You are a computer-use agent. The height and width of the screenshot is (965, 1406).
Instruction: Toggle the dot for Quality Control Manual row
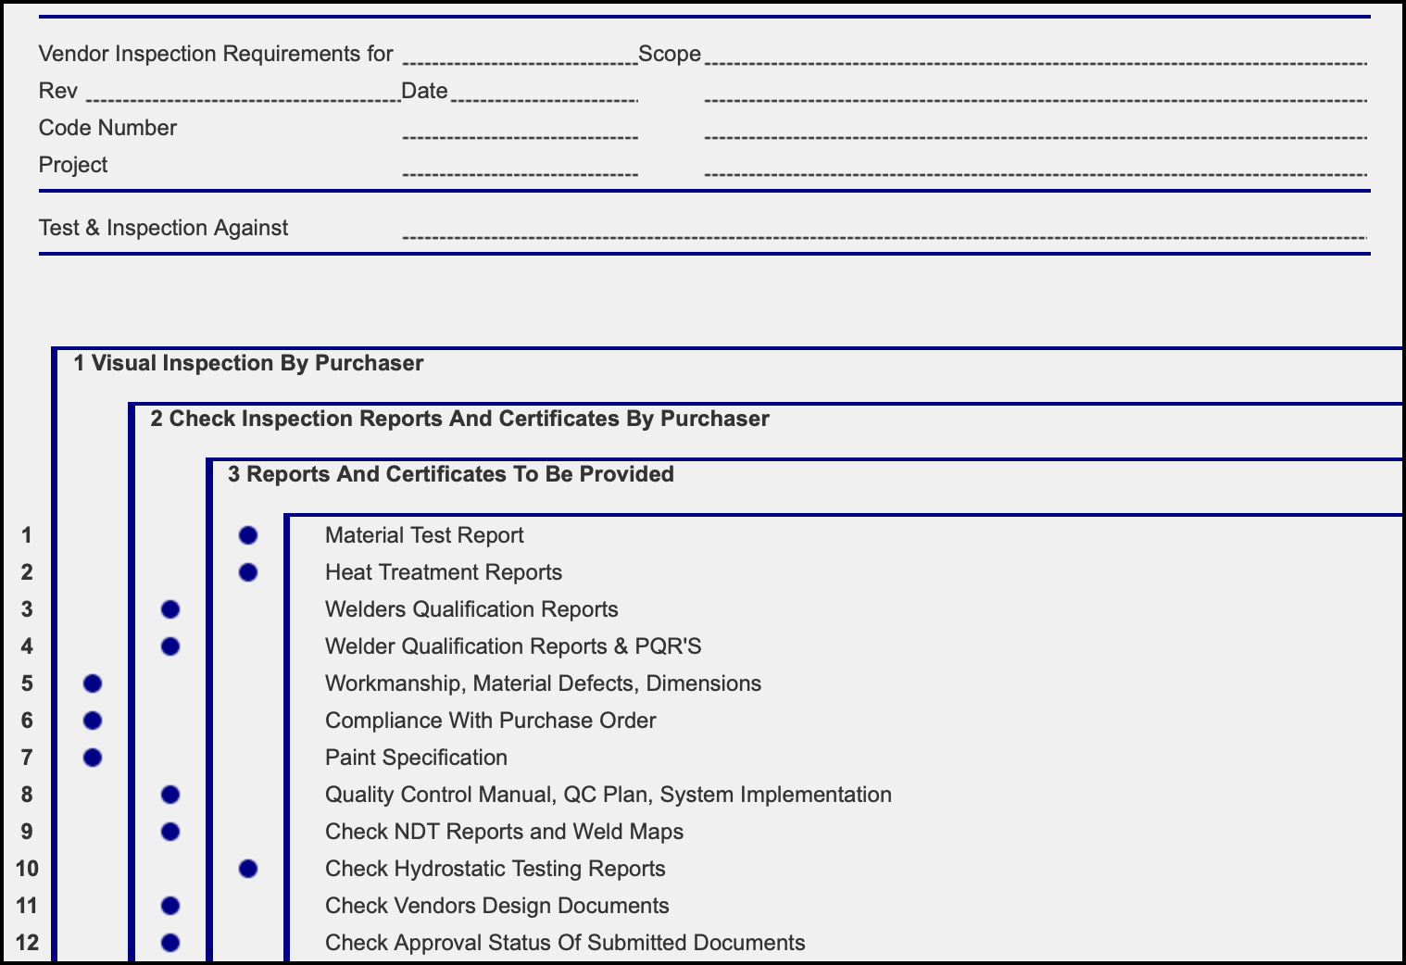[x=169, y=795]
